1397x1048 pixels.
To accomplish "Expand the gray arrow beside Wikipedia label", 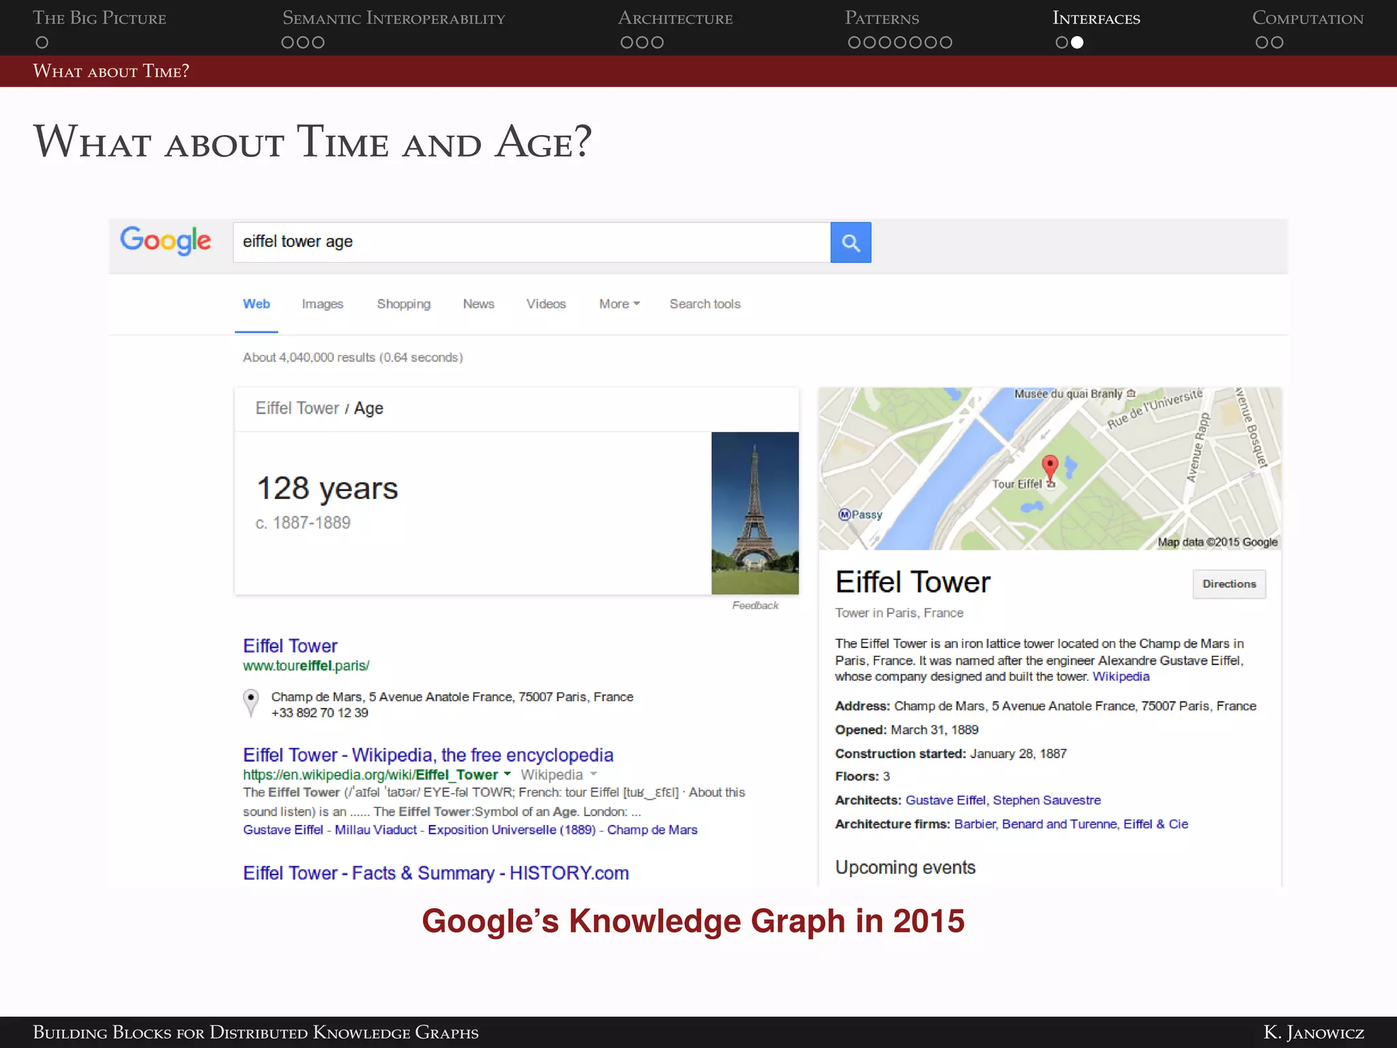I will (x=593, y=774).
